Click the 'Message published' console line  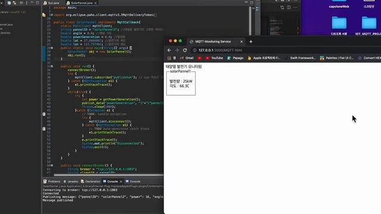(58, 200)
